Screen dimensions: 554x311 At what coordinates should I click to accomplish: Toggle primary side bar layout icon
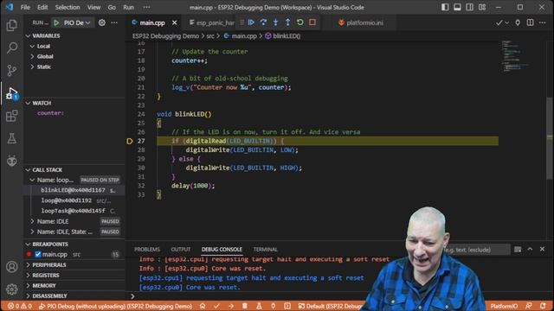point(445,7)
